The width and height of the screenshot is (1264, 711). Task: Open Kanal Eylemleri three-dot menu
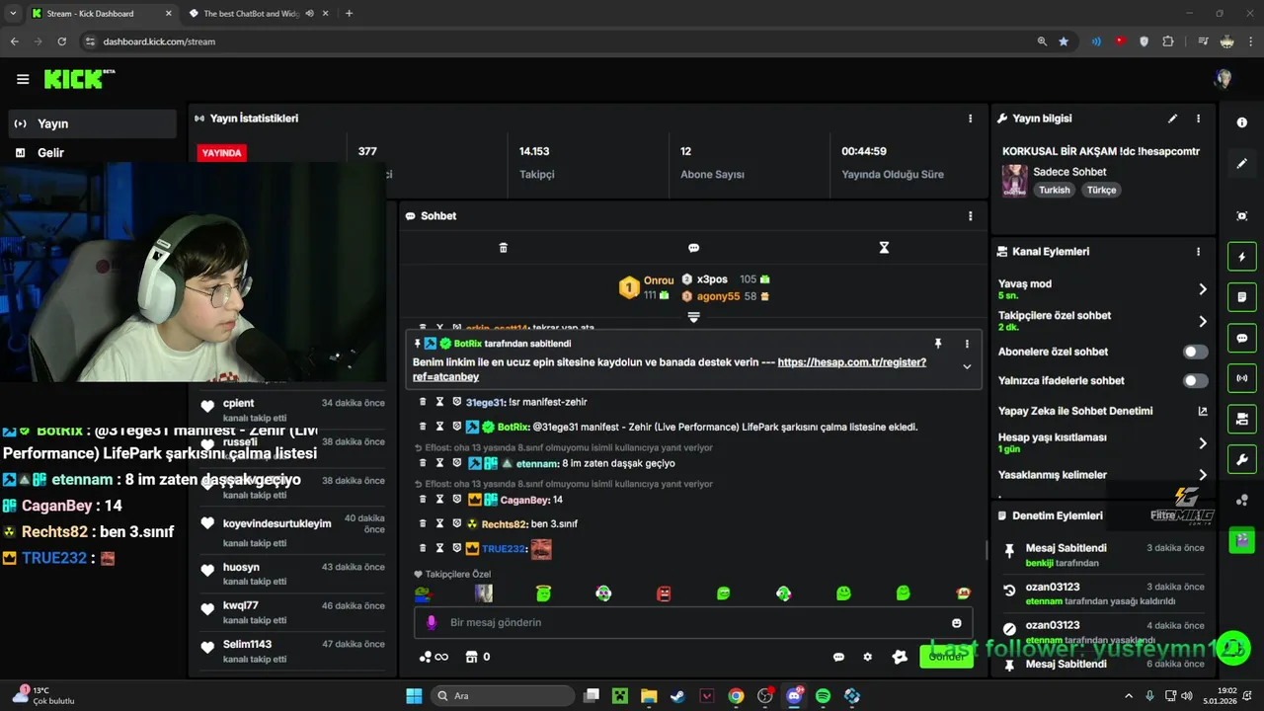tap(1199, 252)
